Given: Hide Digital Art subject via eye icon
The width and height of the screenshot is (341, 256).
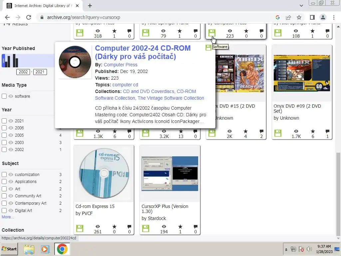Looking at the screenshot, I should pyautogui.click(x=11, y=211).
